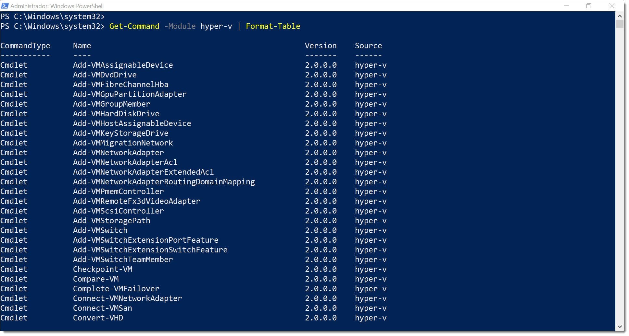The image size is (629, 336).
Task: Click the Add-VMScsiController entry
Action: click(x=118, y=211)
